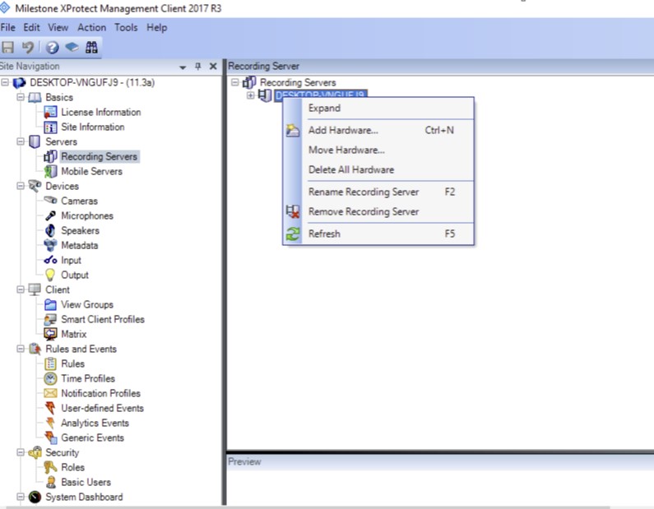This screenshot has height=509, width=654.
Task: Click the binoculars search icon
Action: pos(91,48)
